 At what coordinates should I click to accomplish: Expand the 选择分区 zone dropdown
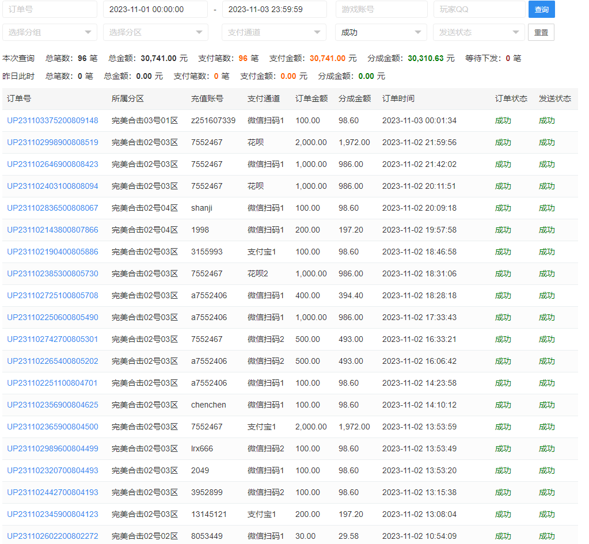pyautogui.click(x=155, y=32)
